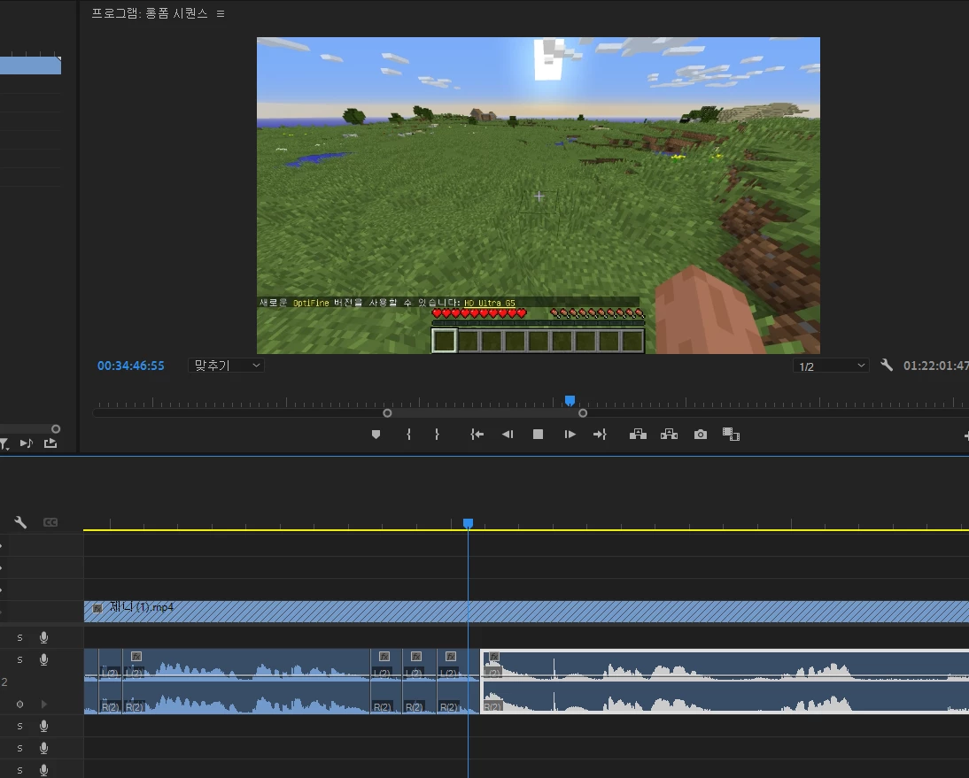Open the timeline display settings wrench
The height and width of the screenshot is (778, 969).
click(x=20, y=522)
